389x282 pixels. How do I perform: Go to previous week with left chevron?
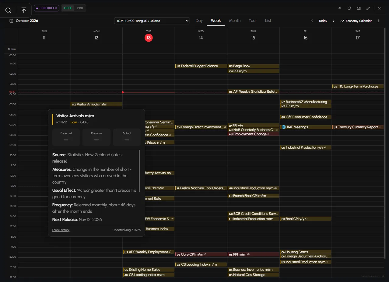312,21
